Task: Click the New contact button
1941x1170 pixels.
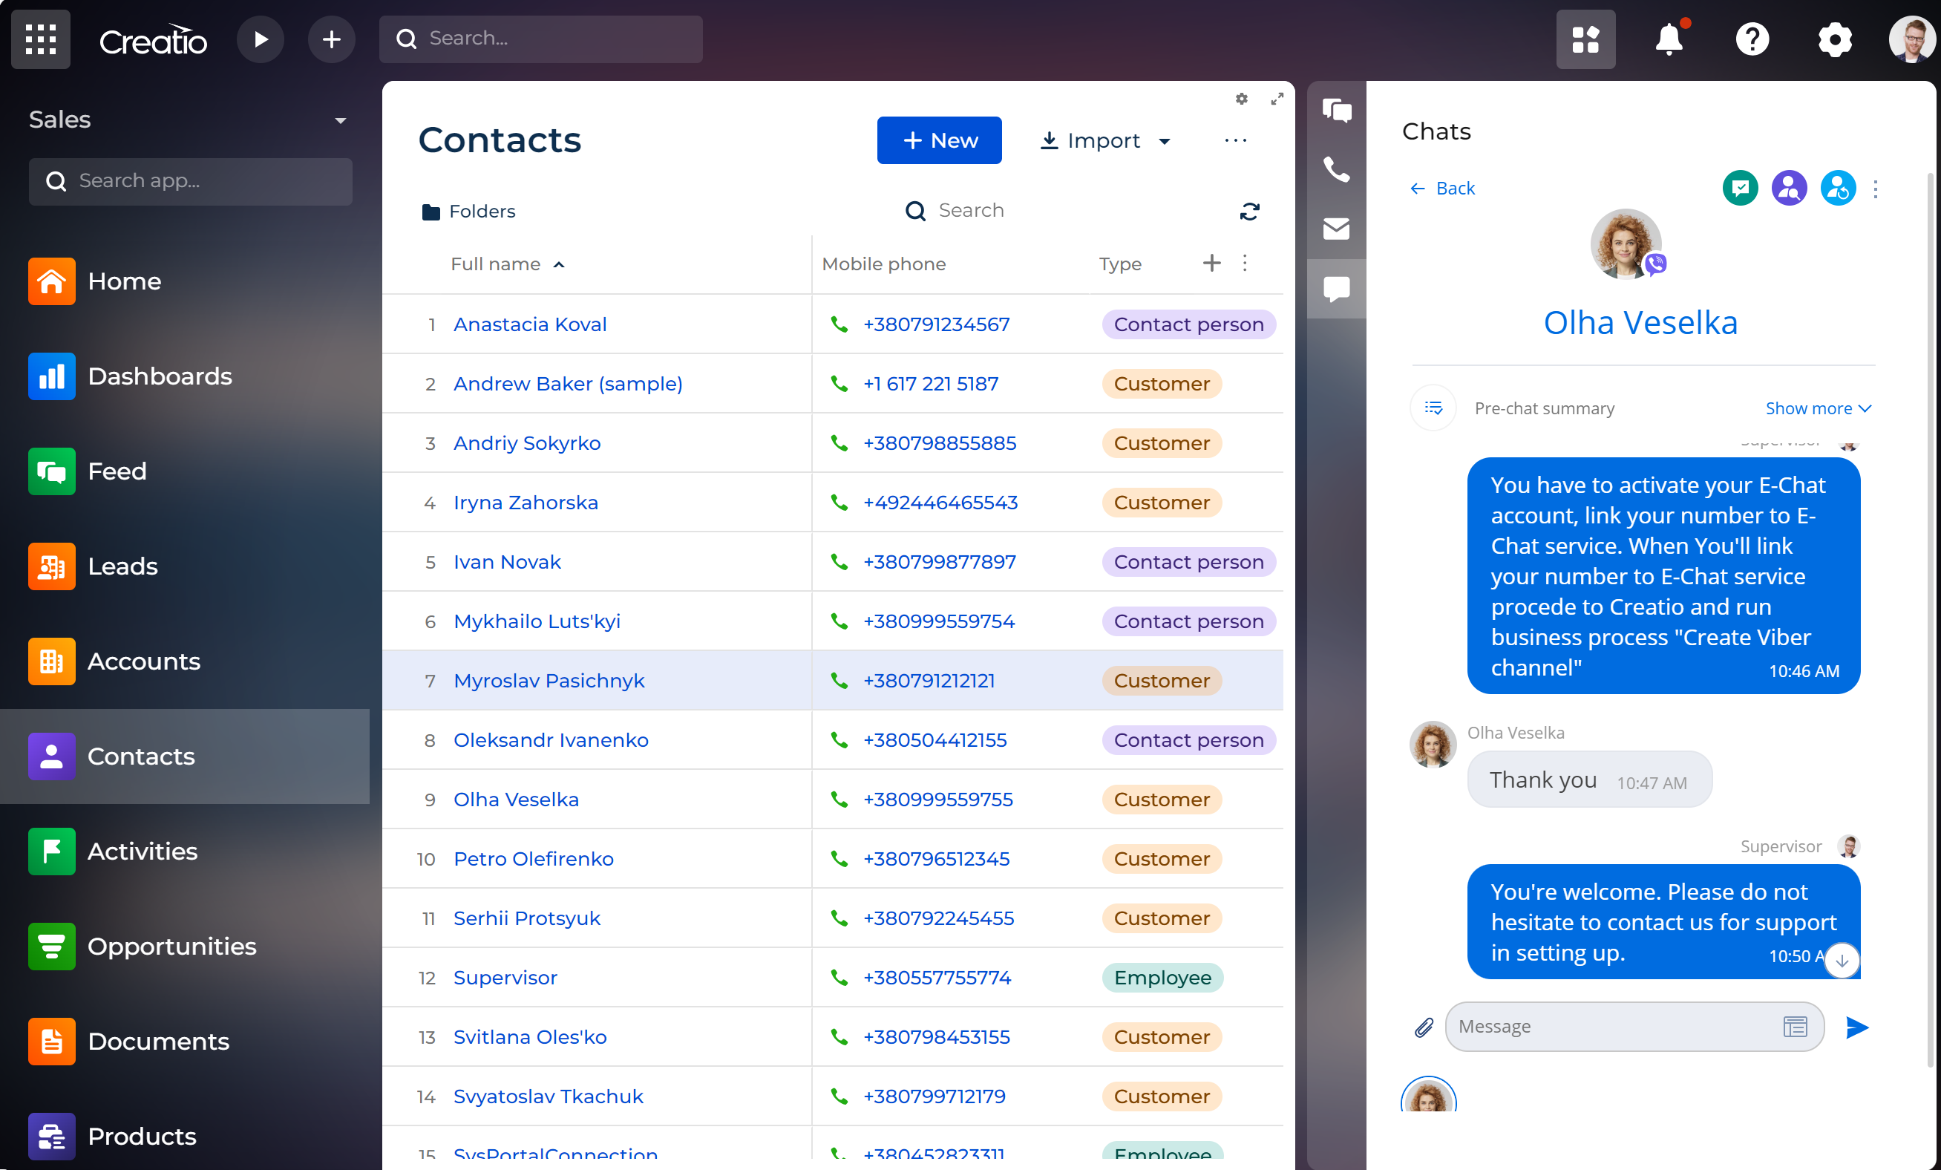Action: pos(939,140)
